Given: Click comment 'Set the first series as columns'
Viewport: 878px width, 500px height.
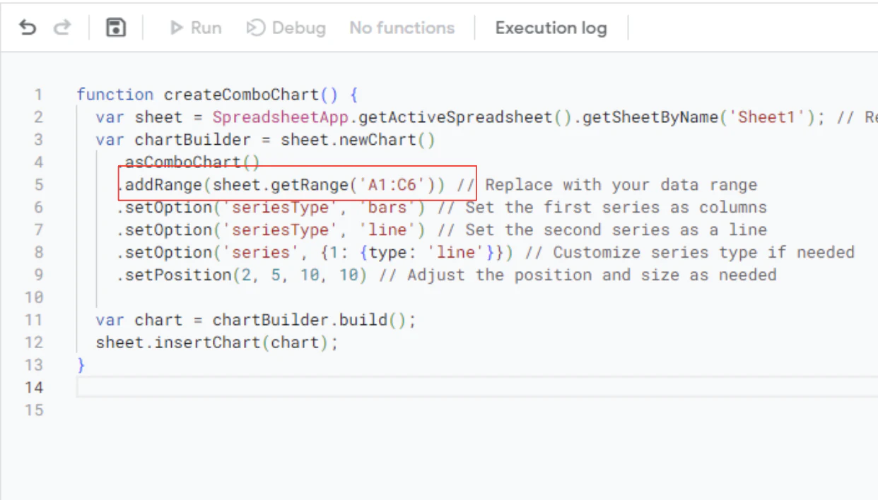Looking at the screenshot, I should pyautogui.click(x=616, y=208).
